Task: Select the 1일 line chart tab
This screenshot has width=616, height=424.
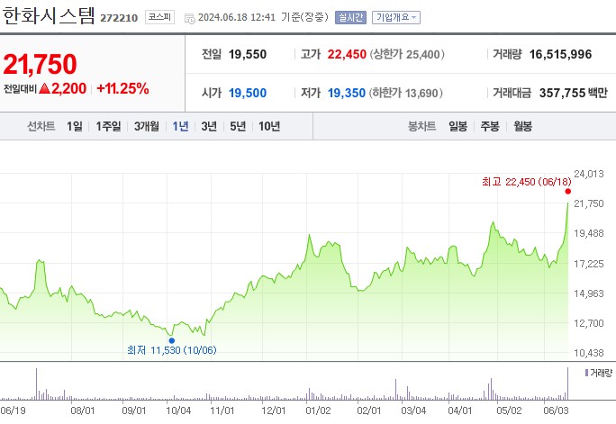Action: [x=75, y=126]
